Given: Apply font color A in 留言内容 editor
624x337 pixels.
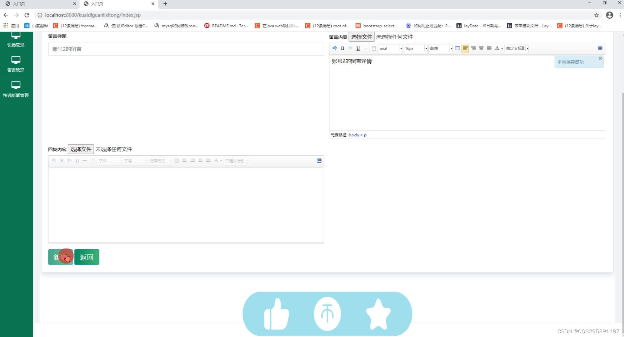Looking at the screenshot, I should pos(497,48).
